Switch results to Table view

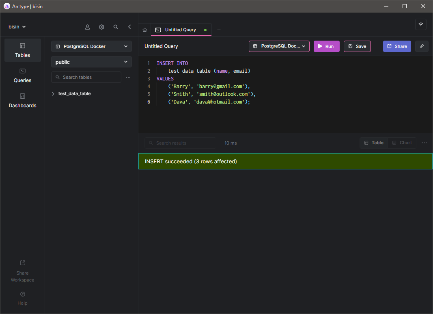(374, 143)
